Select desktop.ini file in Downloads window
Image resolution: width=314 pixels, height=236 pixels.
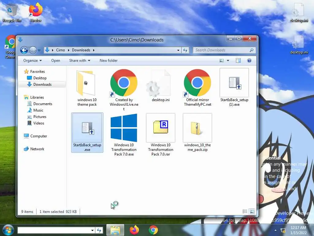pos(161,86)
